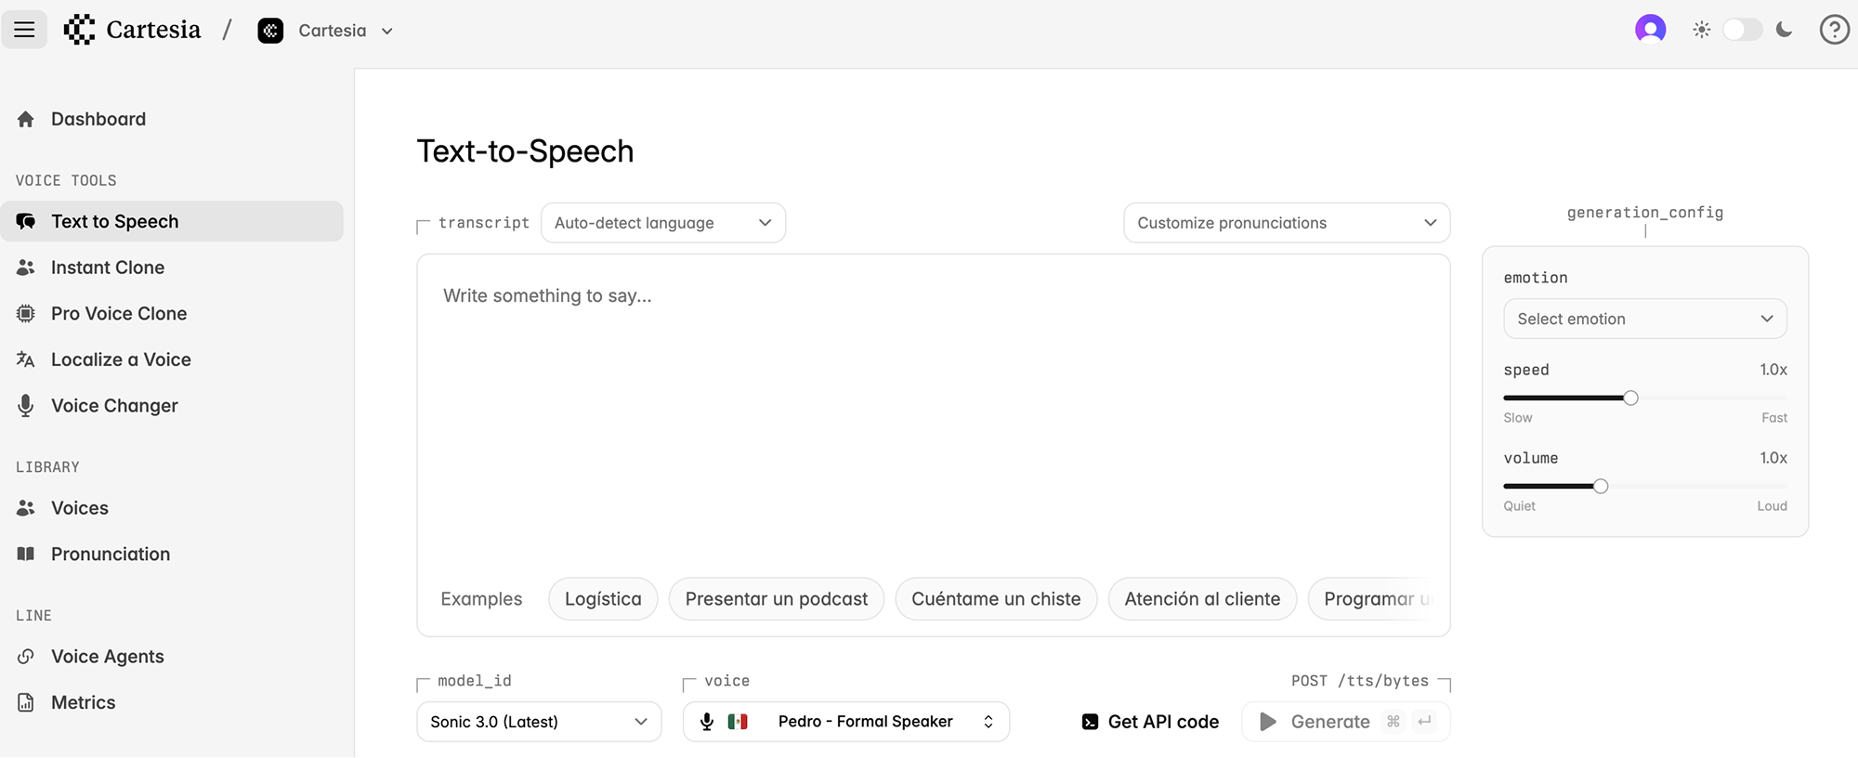Click the Mexico flag icon in voice selector
The width and height of the screenshot is (1858, 758).
pyautogui.click(x=738, y=722)
